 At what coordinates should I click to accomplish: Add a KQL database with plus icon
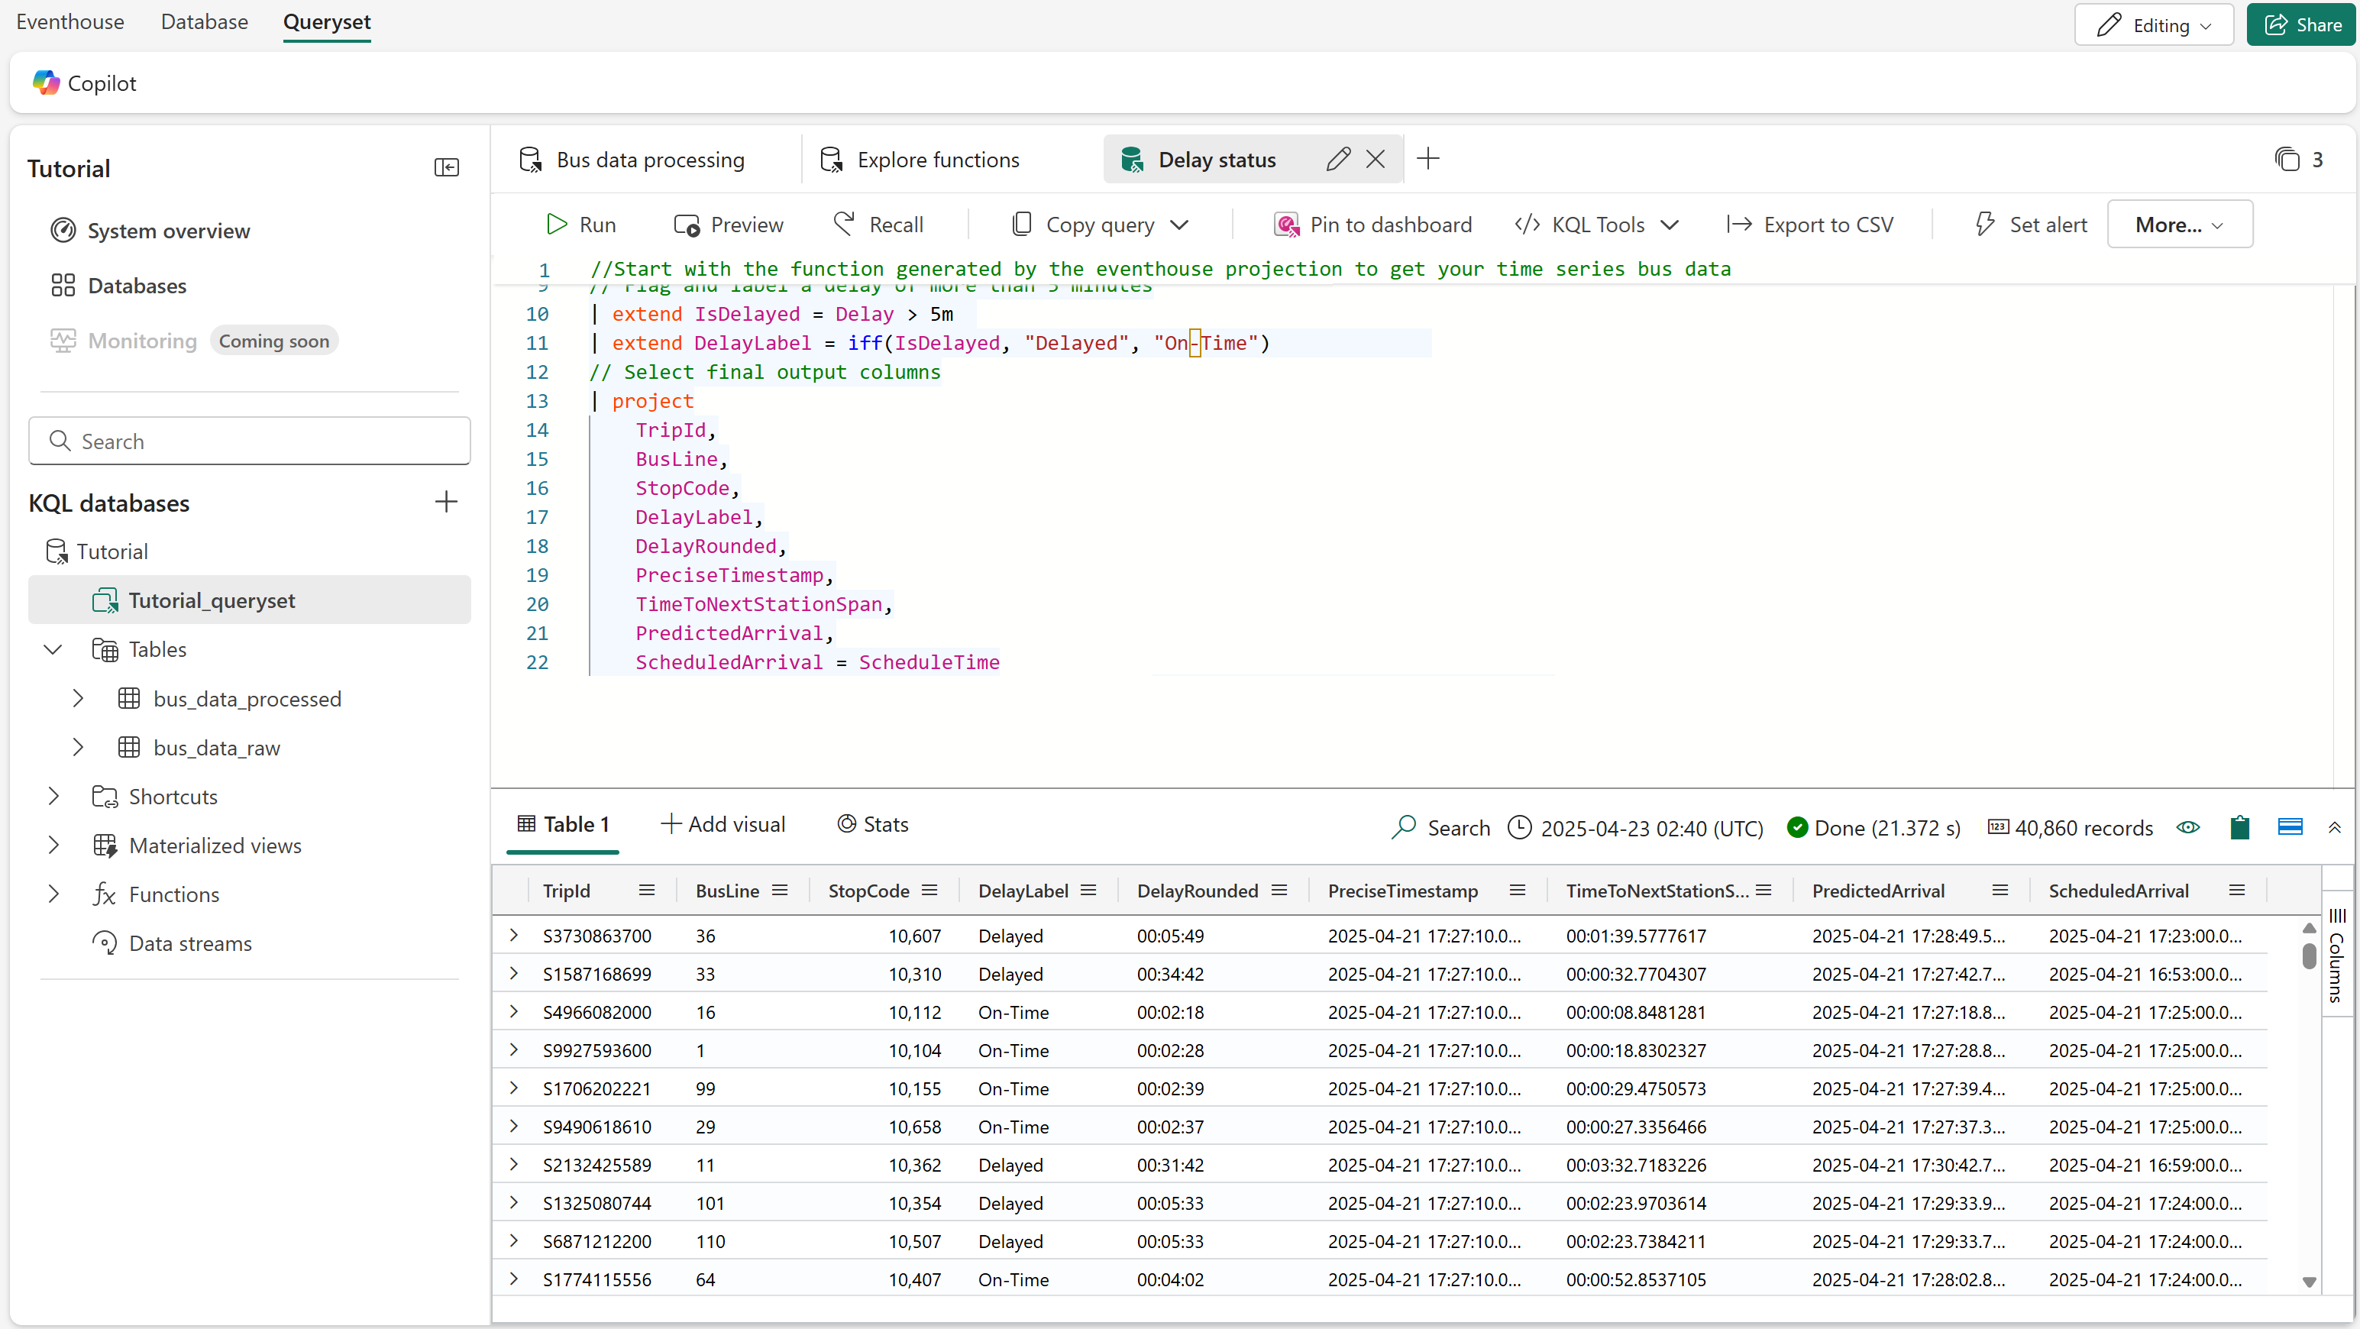[x=446, y=502]
